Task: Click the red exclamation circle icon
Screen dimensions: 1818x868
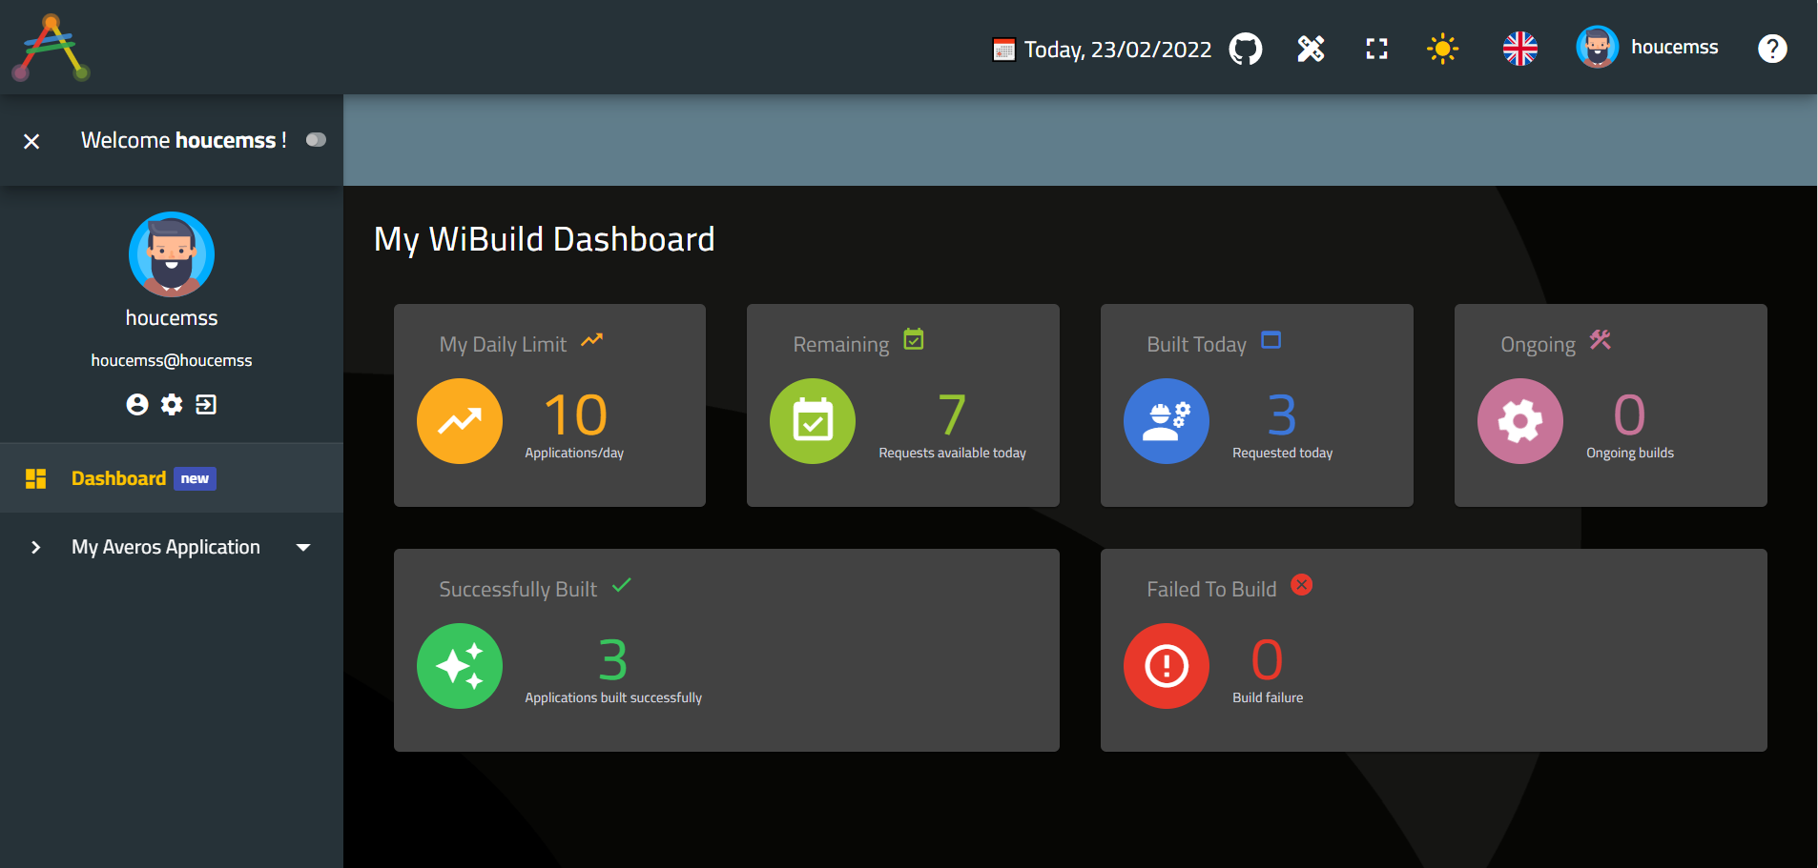Action: tap(1167, 666)
